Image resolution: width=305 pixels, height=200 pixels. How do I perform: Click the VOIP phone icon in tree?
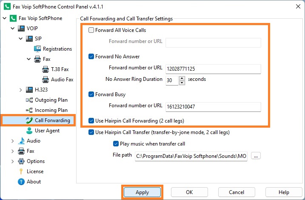[21, 29]
